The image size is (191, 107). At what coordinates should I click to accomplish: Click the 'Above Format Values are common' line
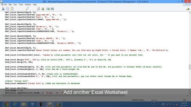click(87, 50)
